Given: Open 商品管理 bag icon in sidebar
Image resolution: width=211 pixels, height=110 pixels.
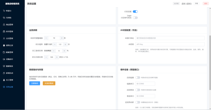Looking at the screenshot, I should click(x=4, y=25).
